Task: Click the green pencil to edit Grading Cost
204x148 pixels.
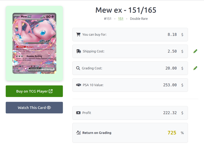Action: coord(195,68)
